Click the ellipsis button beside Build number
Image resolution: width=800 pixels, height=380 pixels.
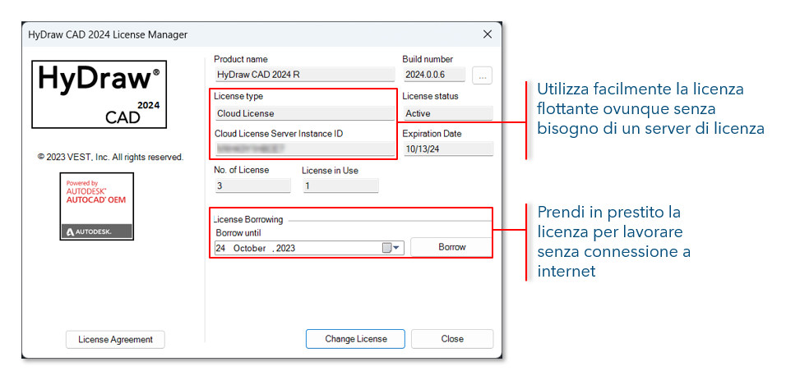point(482,75)
